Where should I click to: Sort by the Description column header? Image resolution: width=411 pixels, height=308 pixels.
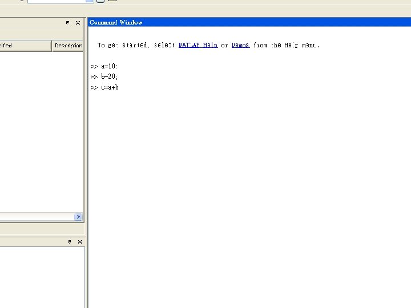68,46
